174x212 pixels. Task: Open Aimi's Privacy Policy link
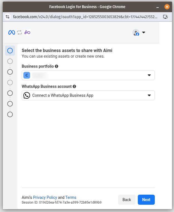click(x=45, y=197)
